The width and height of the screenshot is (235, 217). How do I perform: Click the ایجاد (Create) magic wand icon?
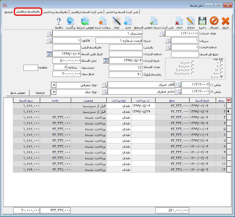coord(117,21)
